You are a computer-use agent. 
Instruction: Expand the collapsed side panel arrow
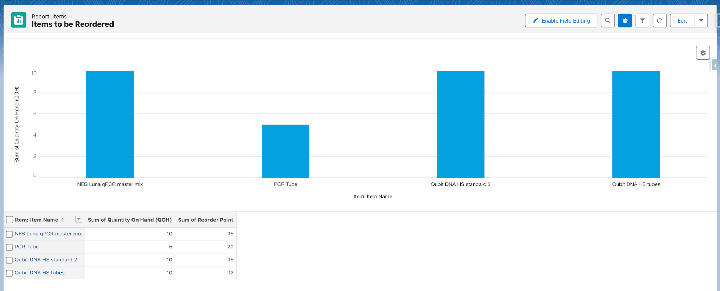pyautogui.click(x=715, y=65)
